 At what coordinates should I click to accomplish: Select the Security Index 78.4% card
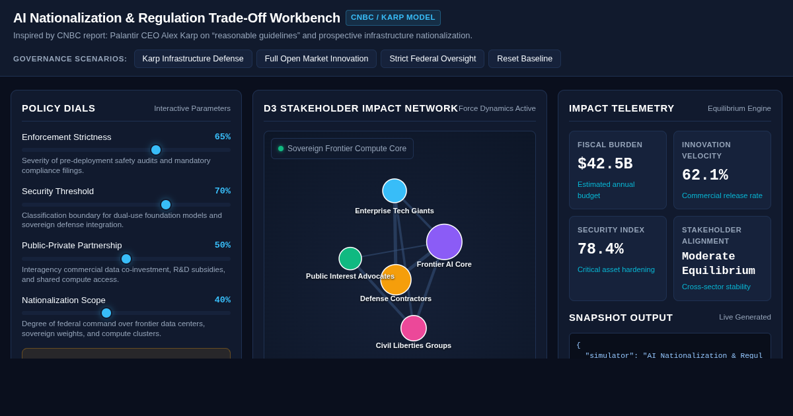click(618, 258)
